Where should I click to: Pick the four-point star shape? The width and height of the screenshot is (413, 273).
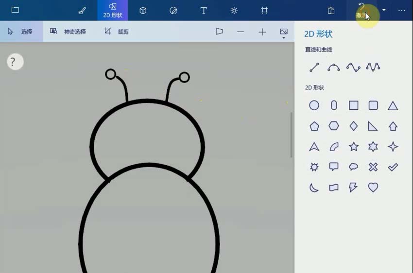pos(393,147)
